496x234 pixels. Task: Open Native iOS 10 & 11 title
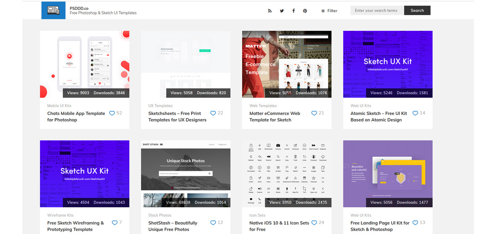[x=279, y=226]
